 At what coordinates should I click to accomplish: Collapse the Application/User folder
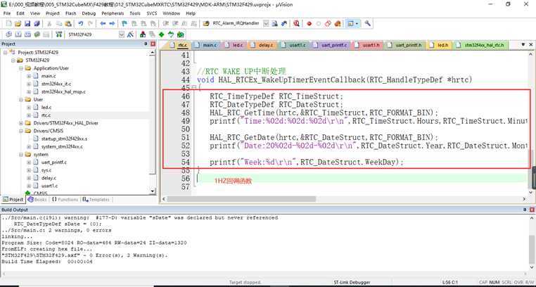(x=21, y=68)
